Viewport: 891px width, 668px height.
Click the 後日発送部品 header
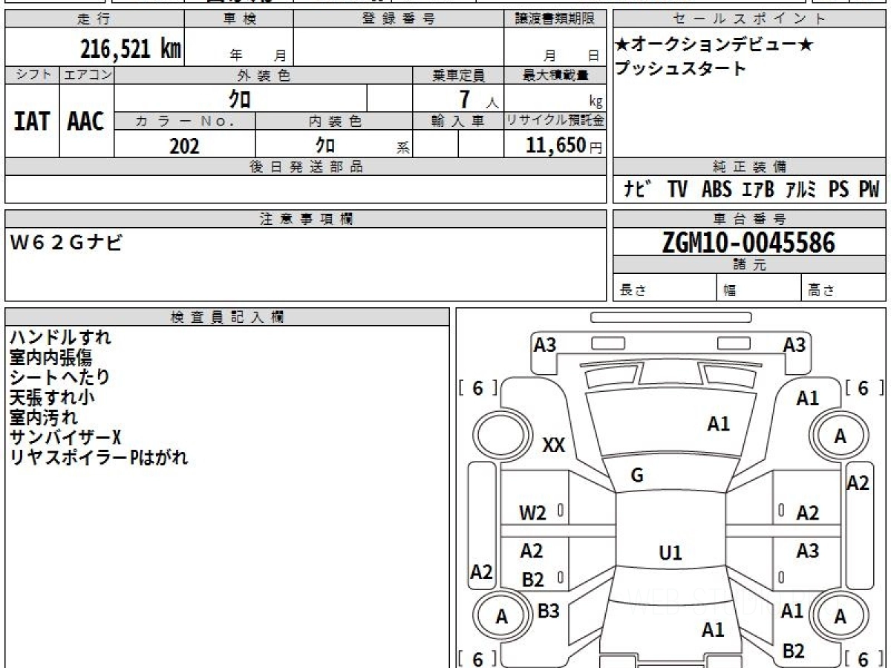tap(306, 167)
